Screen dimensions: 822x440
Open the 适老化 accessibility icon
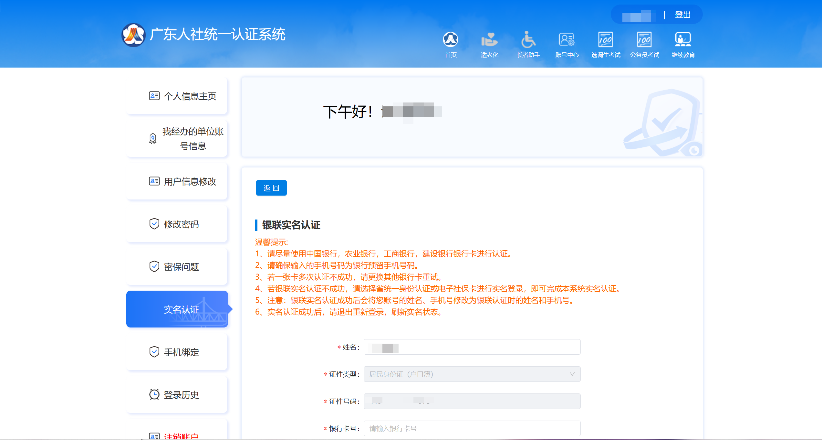489,40
